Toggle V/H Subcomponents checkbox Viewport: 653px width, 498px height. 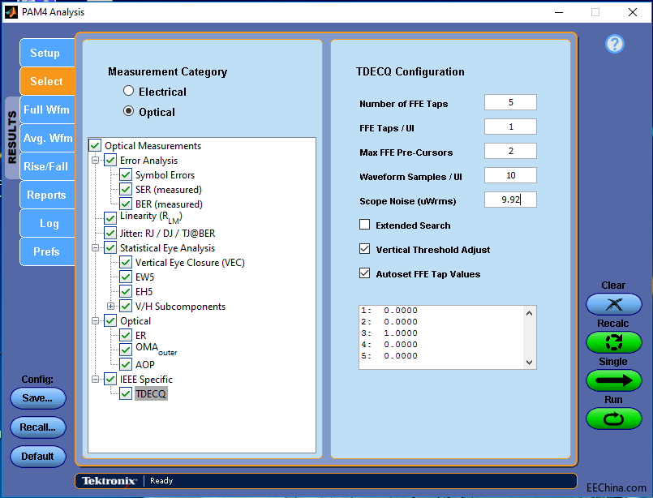tap(126, 306)
